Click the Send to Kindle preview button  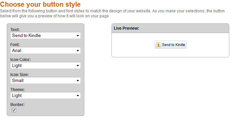pyautogui.click(x=170, y=45)
